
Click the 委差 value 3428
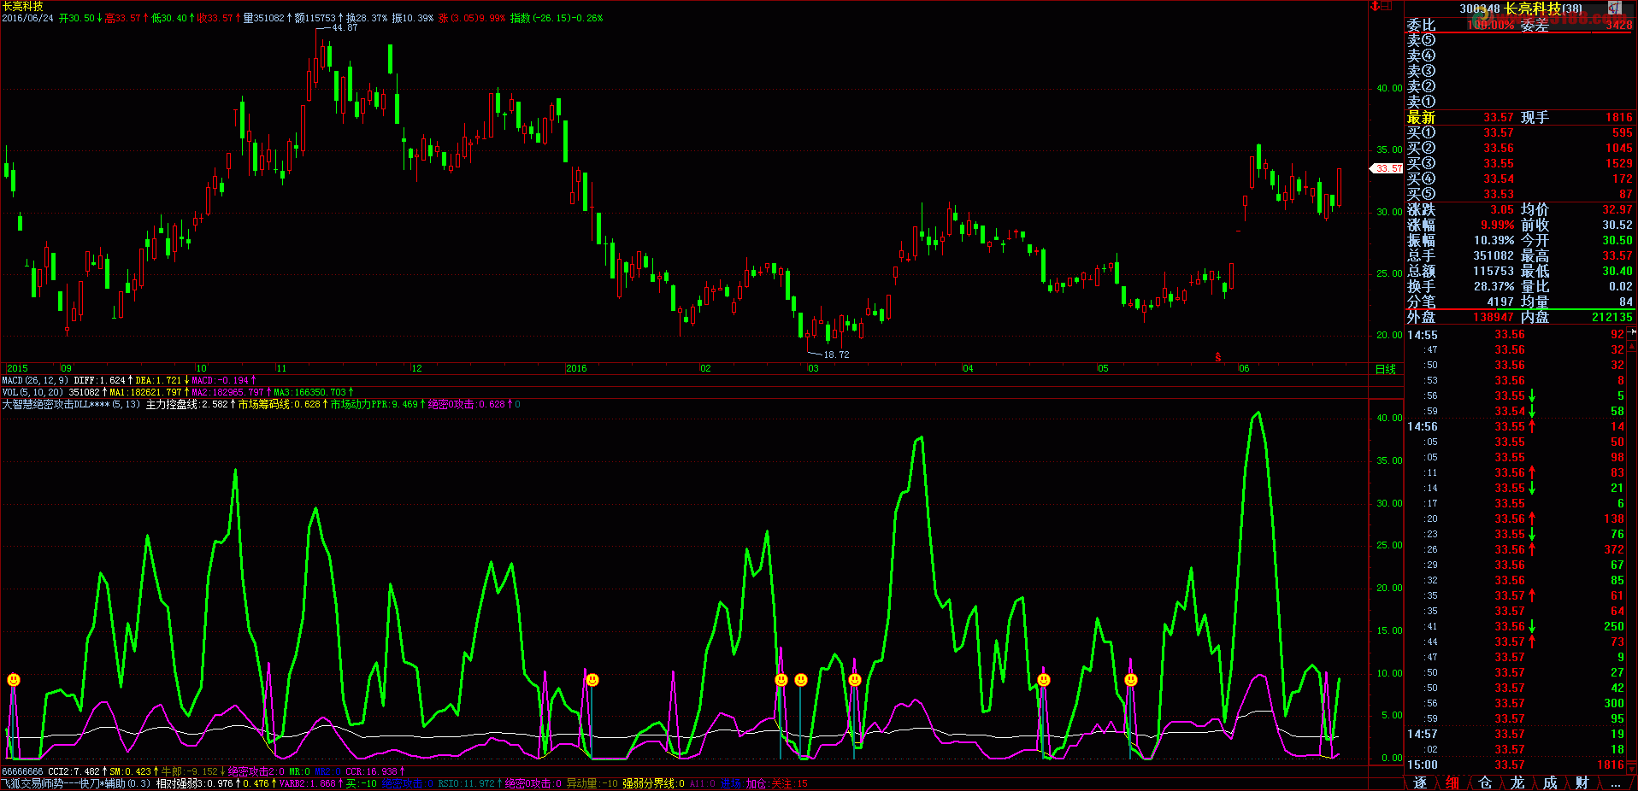click(1618, 25)
